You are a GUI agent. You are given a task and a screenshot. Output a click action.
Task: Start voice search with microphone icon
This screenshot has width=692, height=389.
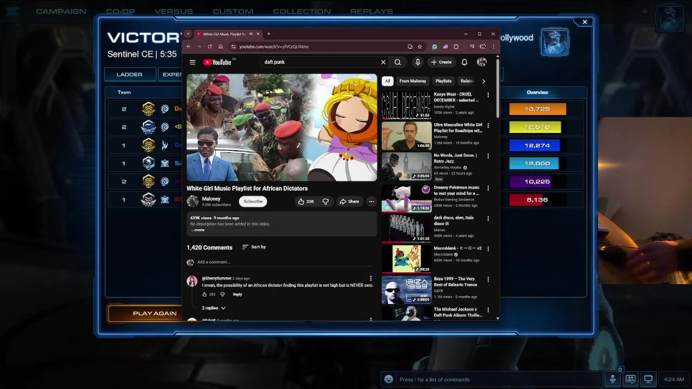pyautogui.click(x=417, y=62)
